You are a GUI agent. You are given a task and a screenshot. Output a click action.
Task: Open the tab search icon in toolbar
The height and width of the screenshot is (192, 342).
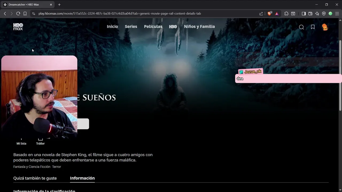(293, 14)
